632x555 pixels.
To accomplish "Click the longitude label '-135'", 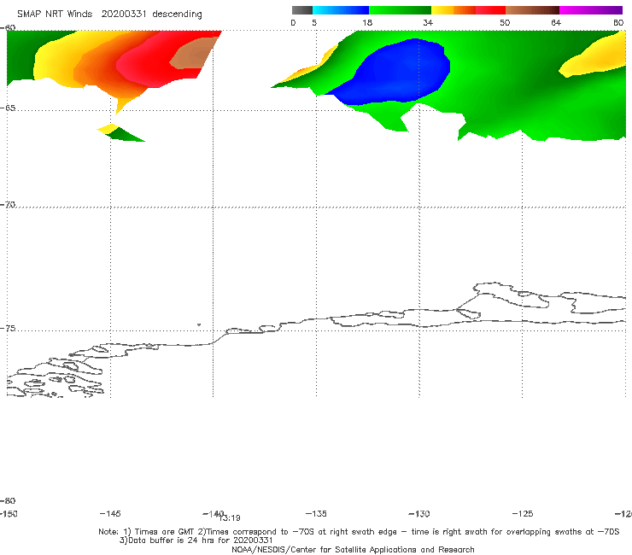I will click(x=316, y=513).
